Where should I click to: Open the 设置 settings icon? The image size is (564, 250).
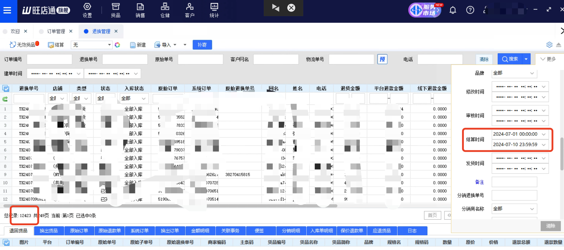[87, 10]
